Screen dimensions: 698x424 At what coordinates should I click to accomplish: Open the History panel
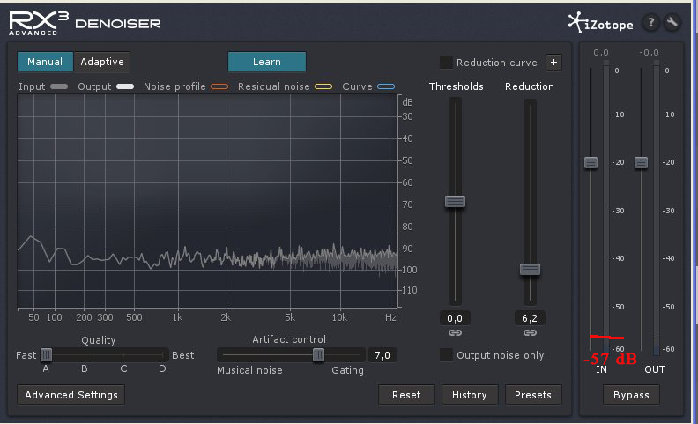click(x=470, y=395)
